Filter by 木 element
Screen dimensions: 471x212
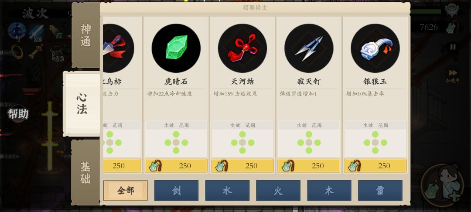[329, 190]
